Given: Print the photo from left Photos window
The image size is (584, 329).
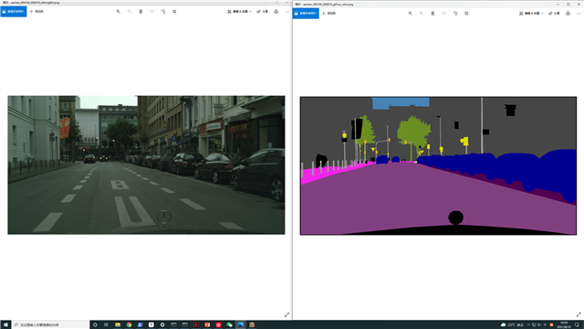Looking at the screenshot, I should [x=276, y=12].
